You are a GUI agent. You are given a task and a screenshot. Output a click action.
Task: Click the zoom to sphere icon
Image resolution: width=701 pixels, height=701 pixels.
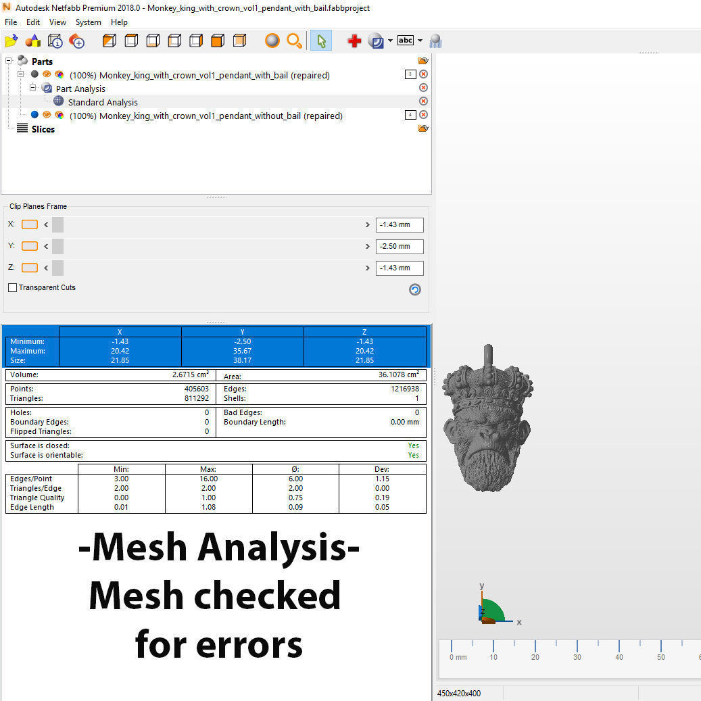click(x=272, y=41)
